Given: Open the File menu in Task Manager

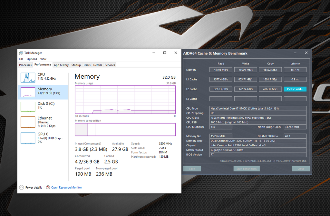Looking at the screenshot, I should click(21, 59).
